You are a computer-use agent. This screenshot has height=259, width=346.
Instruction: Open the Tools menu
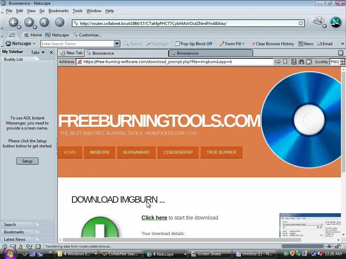(77, 11)
